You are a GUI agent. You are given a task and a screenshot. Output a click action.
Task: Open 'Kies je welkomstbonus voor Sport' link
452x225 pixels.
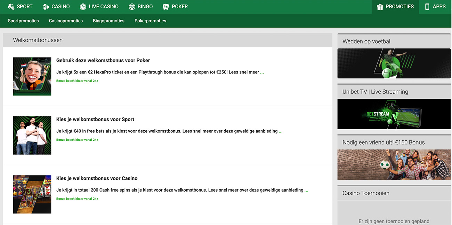coord(95,119)
